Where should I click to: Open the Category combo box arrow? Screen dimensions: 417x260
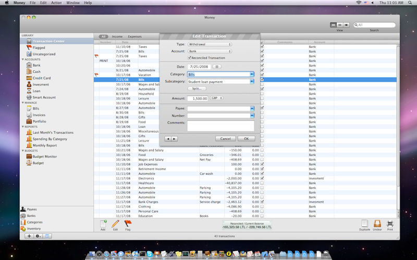click(252, 74)
